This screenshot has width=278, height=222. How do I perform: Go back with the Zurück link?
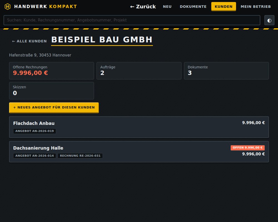[143, 7]
